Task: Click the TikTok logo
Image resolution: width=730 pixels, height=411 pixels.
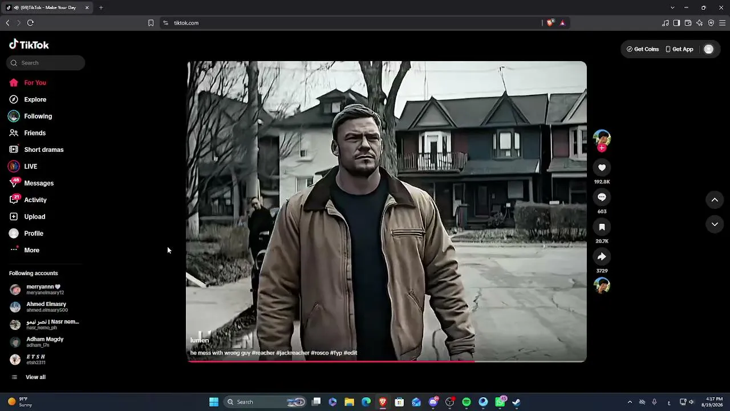Action: click(29, 45)
